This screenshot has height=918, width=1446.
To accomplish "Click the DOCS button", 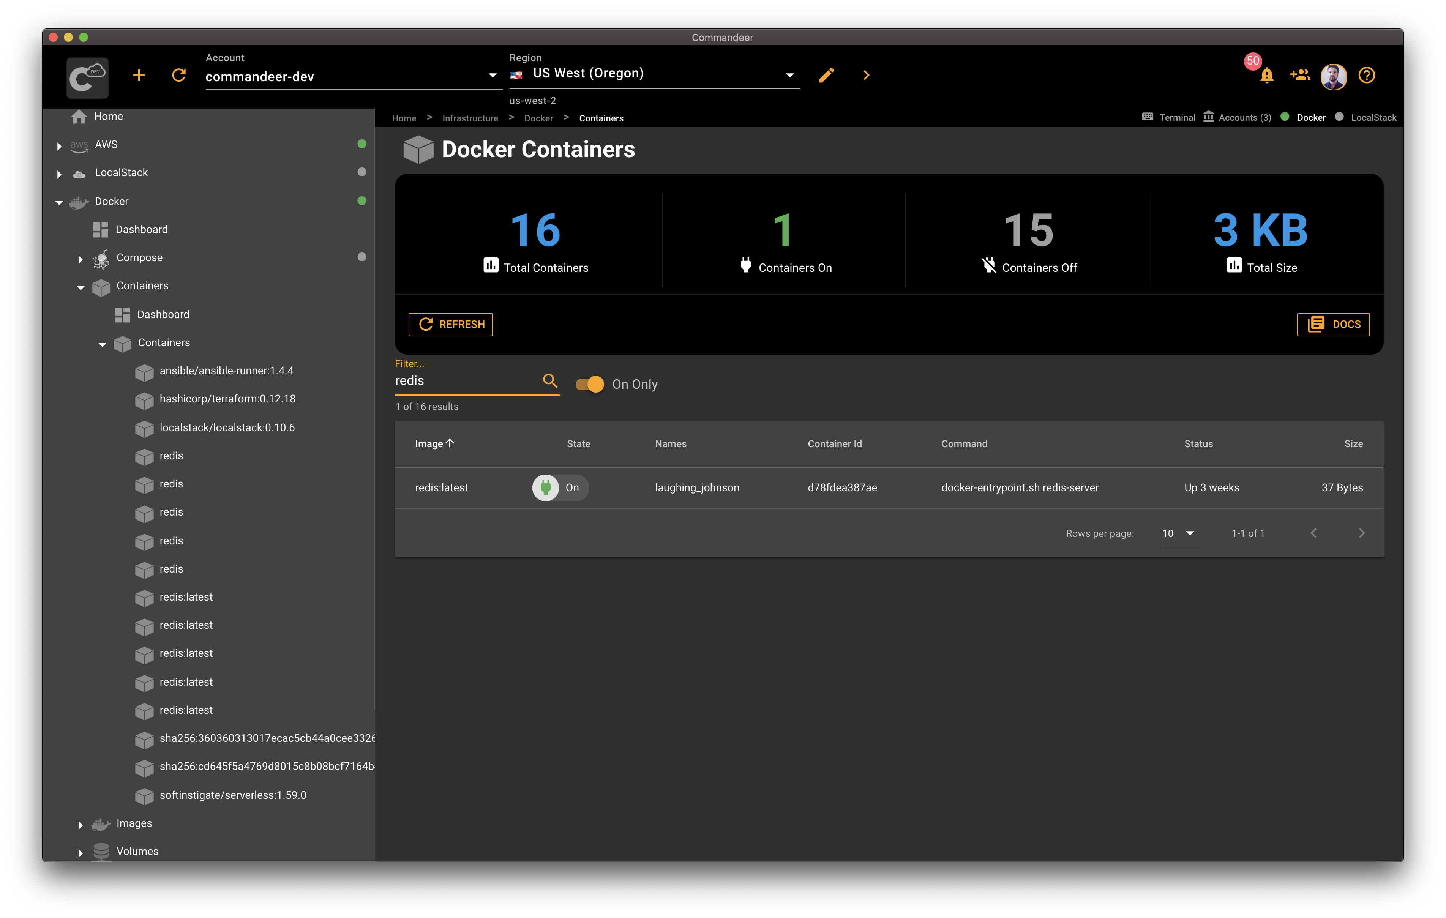I will (x=1332, y=324).
